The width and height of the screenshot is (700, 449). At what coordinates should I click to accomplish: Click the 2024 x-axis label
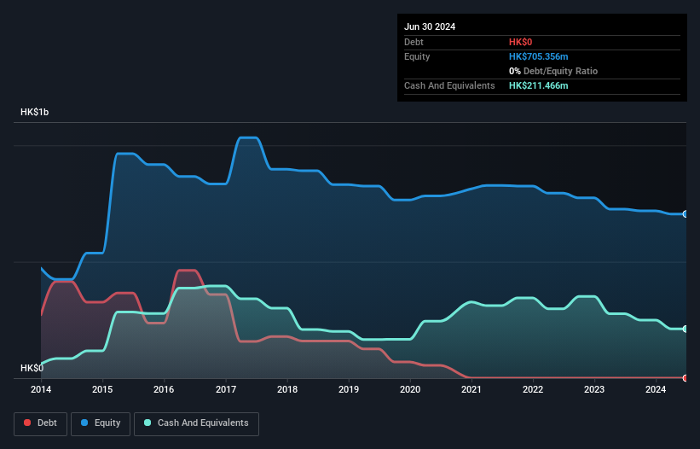656,389
